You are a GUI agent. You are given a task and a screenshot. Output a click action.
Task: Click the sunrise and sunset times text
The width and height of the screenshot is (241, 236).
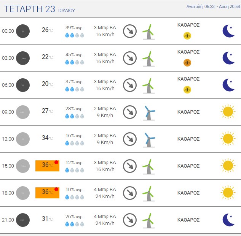[213, 6]
